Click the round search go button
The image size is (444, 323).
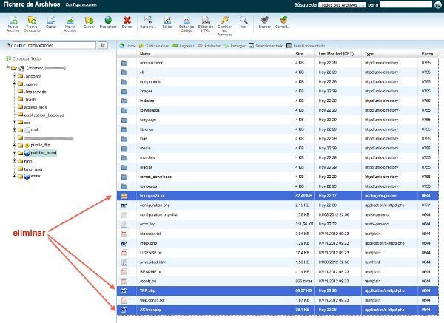[x=438, y=5]
